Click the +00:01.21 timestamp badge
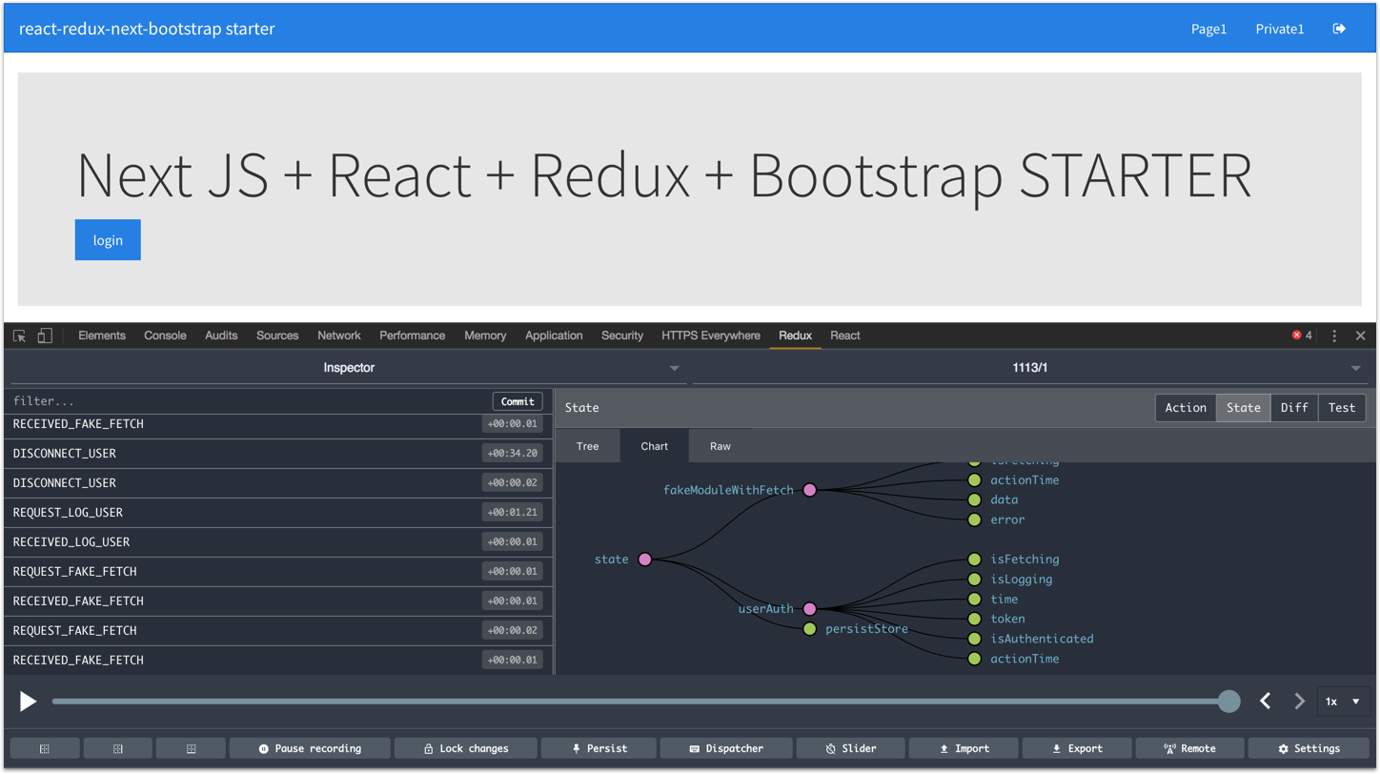Image resolution: width=1380 pixels, height=774 pixels. pos(513,513)
